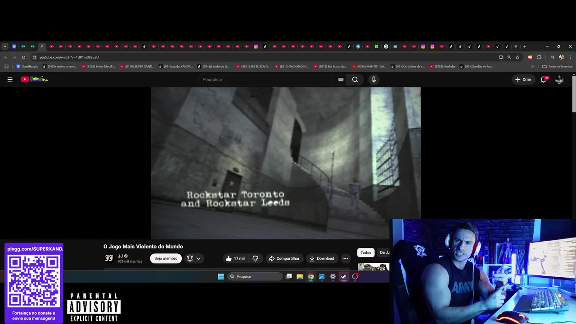576x324 pixels.
Task: Open JJ channel avatar
Action: pos(109,258)
